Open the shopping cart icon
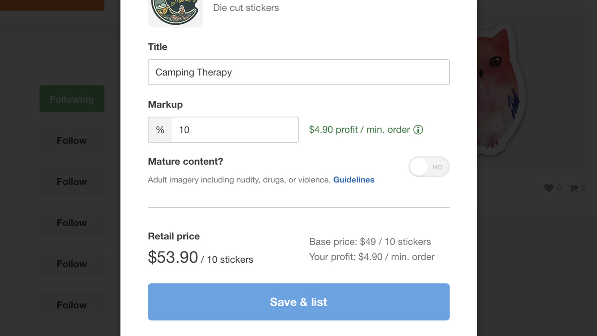 coord(574,188)
